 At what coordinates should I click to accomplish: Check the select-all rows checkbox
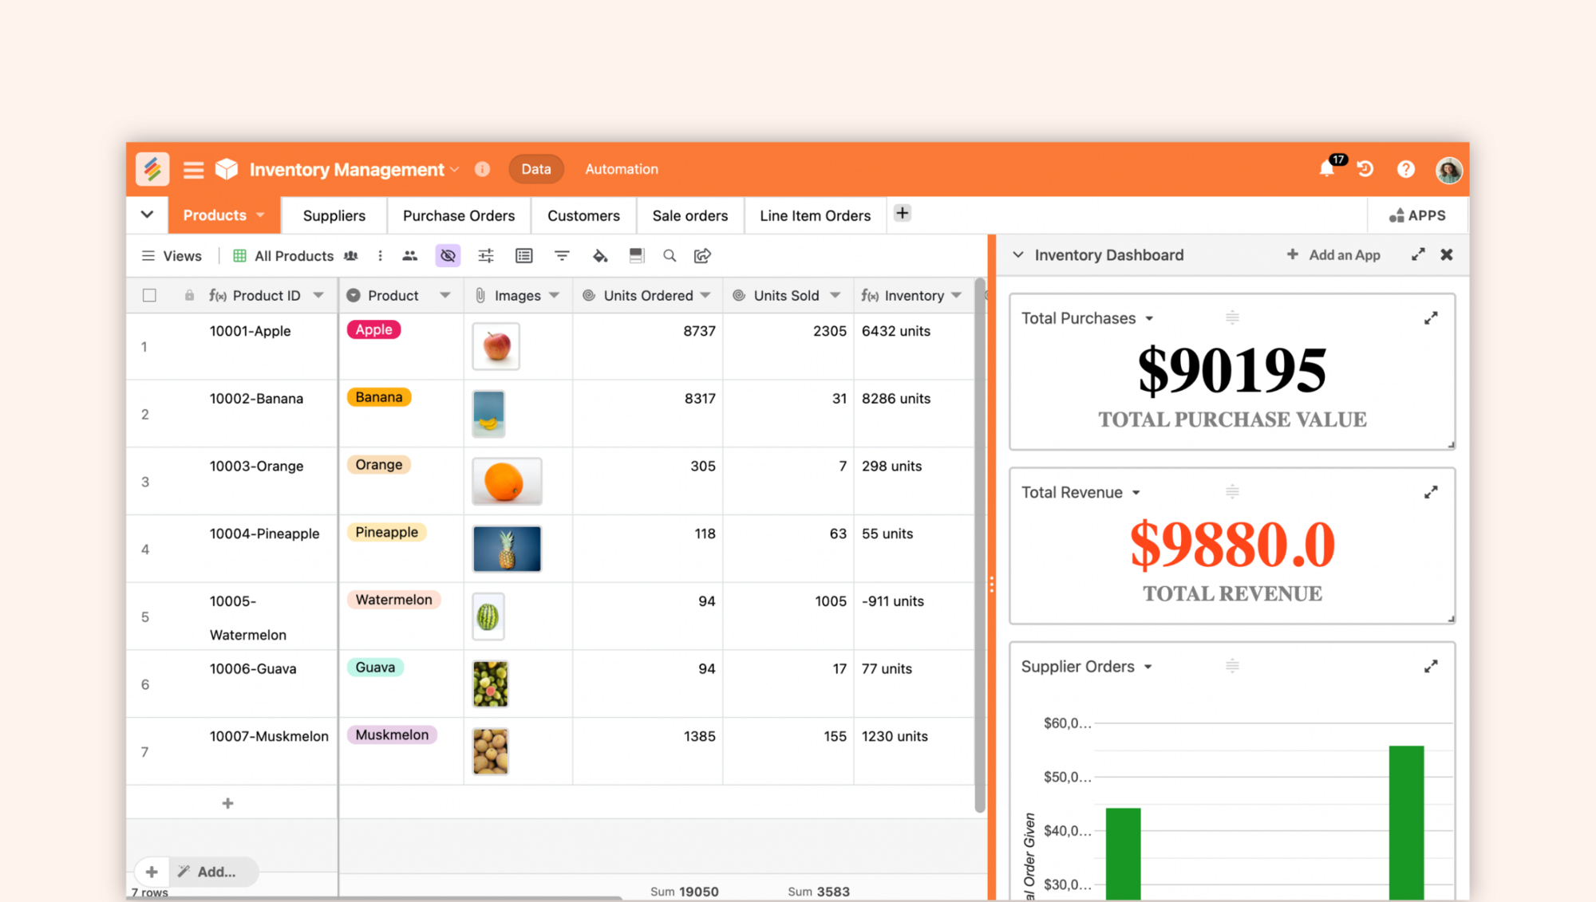(149, 295)
